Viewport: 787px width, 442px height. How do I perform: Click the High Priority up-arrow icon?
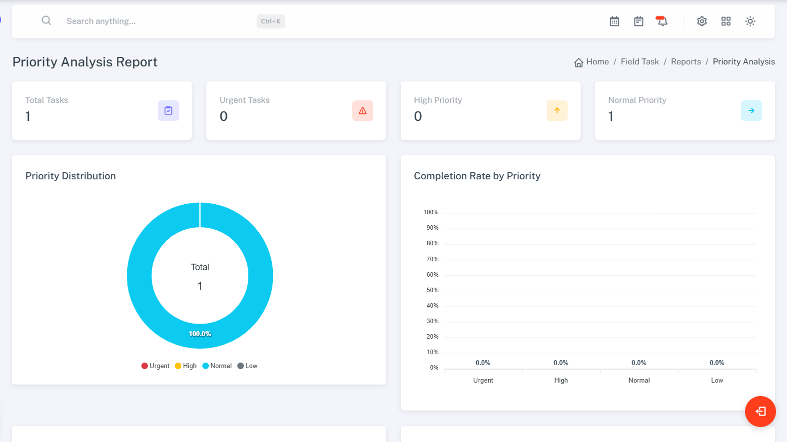[557, 111]
